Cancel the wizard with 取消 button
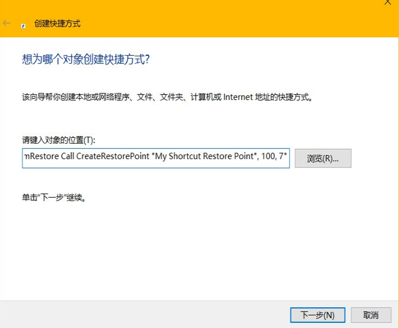This screenshot has width=399, height=328. pos(370,315)
